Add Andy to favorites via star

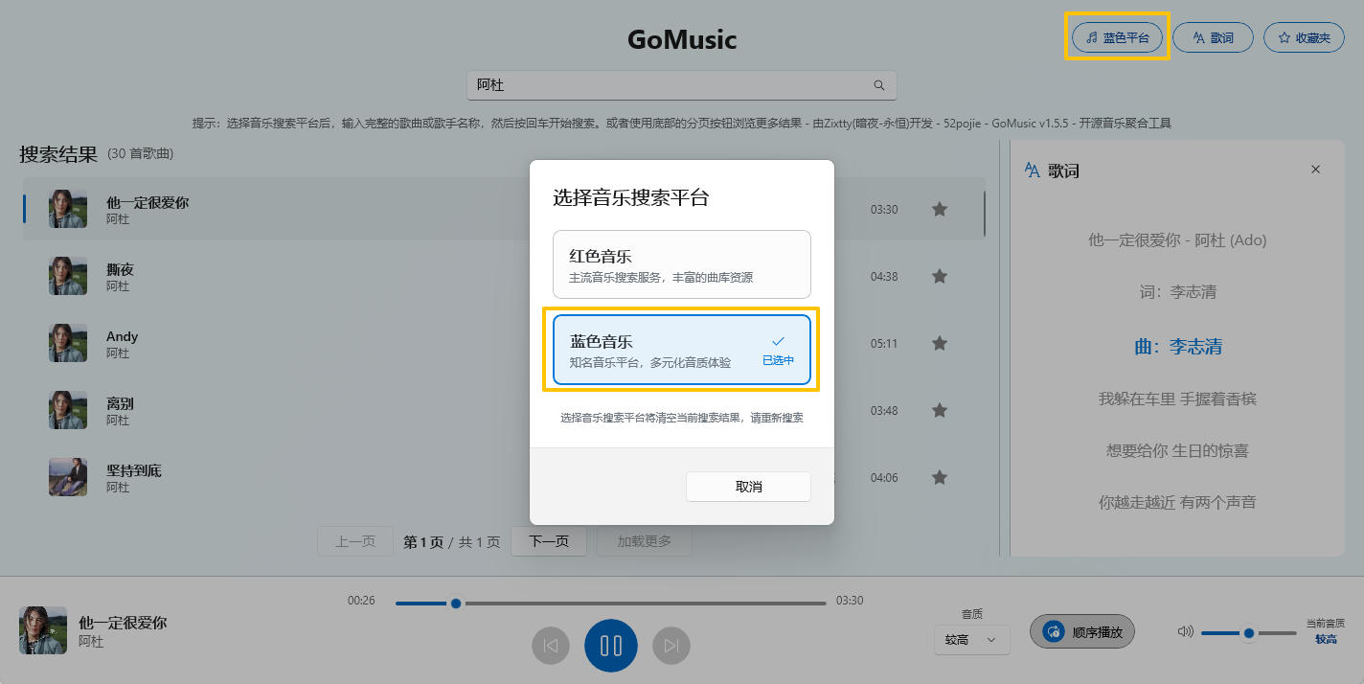click(x=940, y=343)
